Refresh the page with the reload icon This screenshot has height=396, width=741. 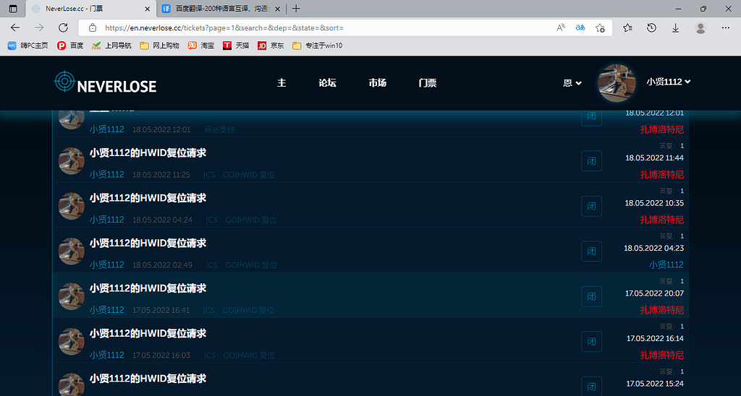(x=63, y=27)
